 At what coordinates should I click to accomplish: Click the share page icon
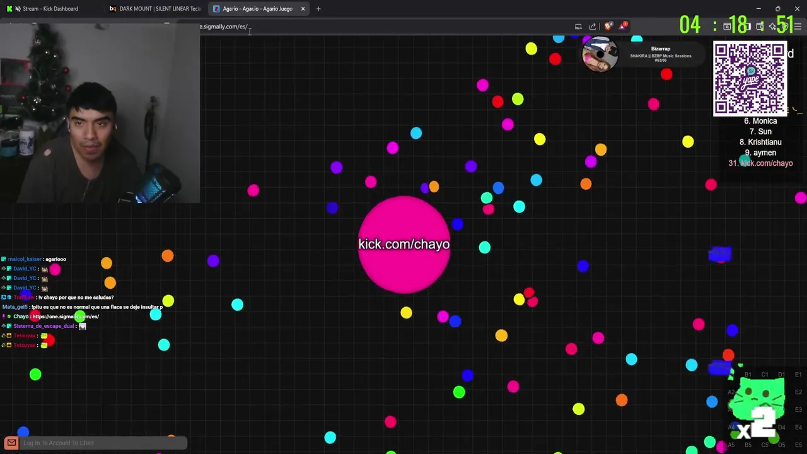[593, 26]
